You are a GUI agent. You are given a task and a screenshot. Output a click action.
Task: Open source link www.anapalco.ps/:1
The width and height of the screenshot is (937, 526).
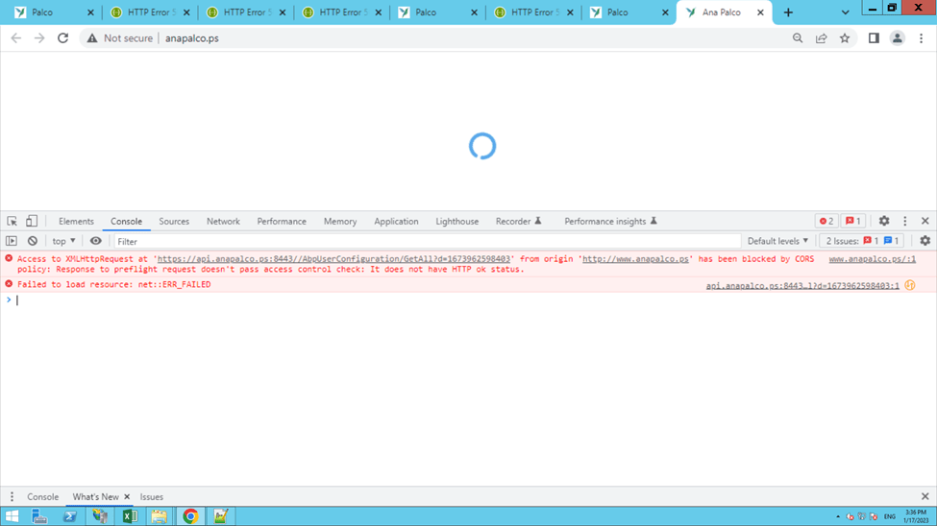click(872, 259)
